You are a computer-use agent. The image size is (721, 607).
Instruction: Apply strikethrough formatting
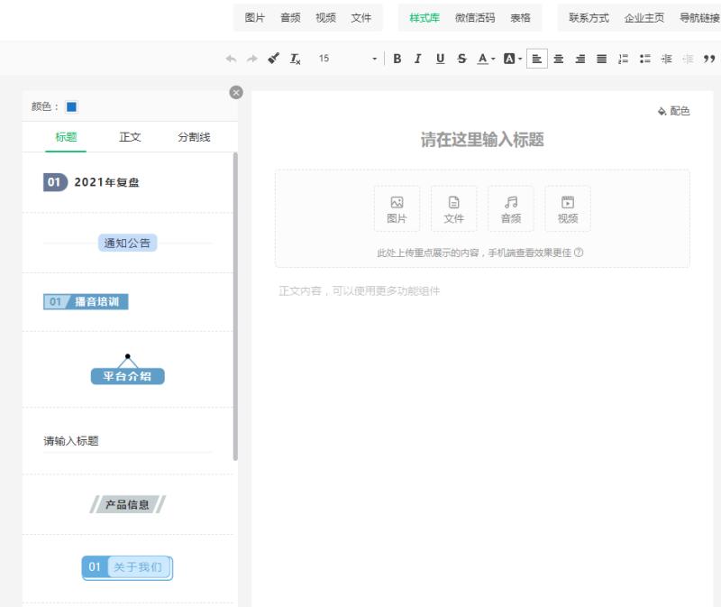[x=461, y=59]
